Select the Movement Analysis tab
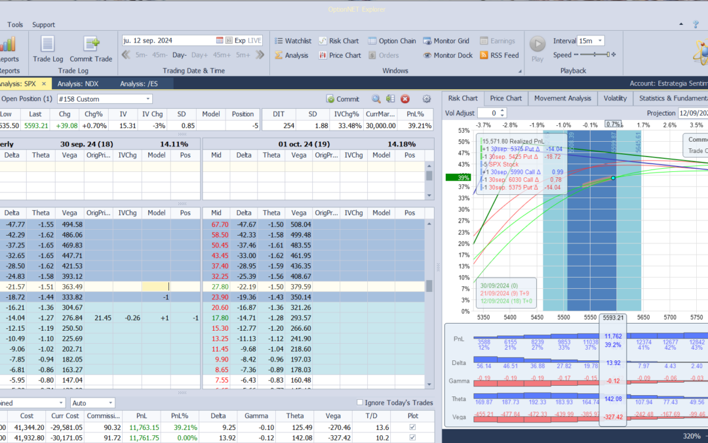Image resolution: width=708 pixels, height=443 pixels. point(562,98)
